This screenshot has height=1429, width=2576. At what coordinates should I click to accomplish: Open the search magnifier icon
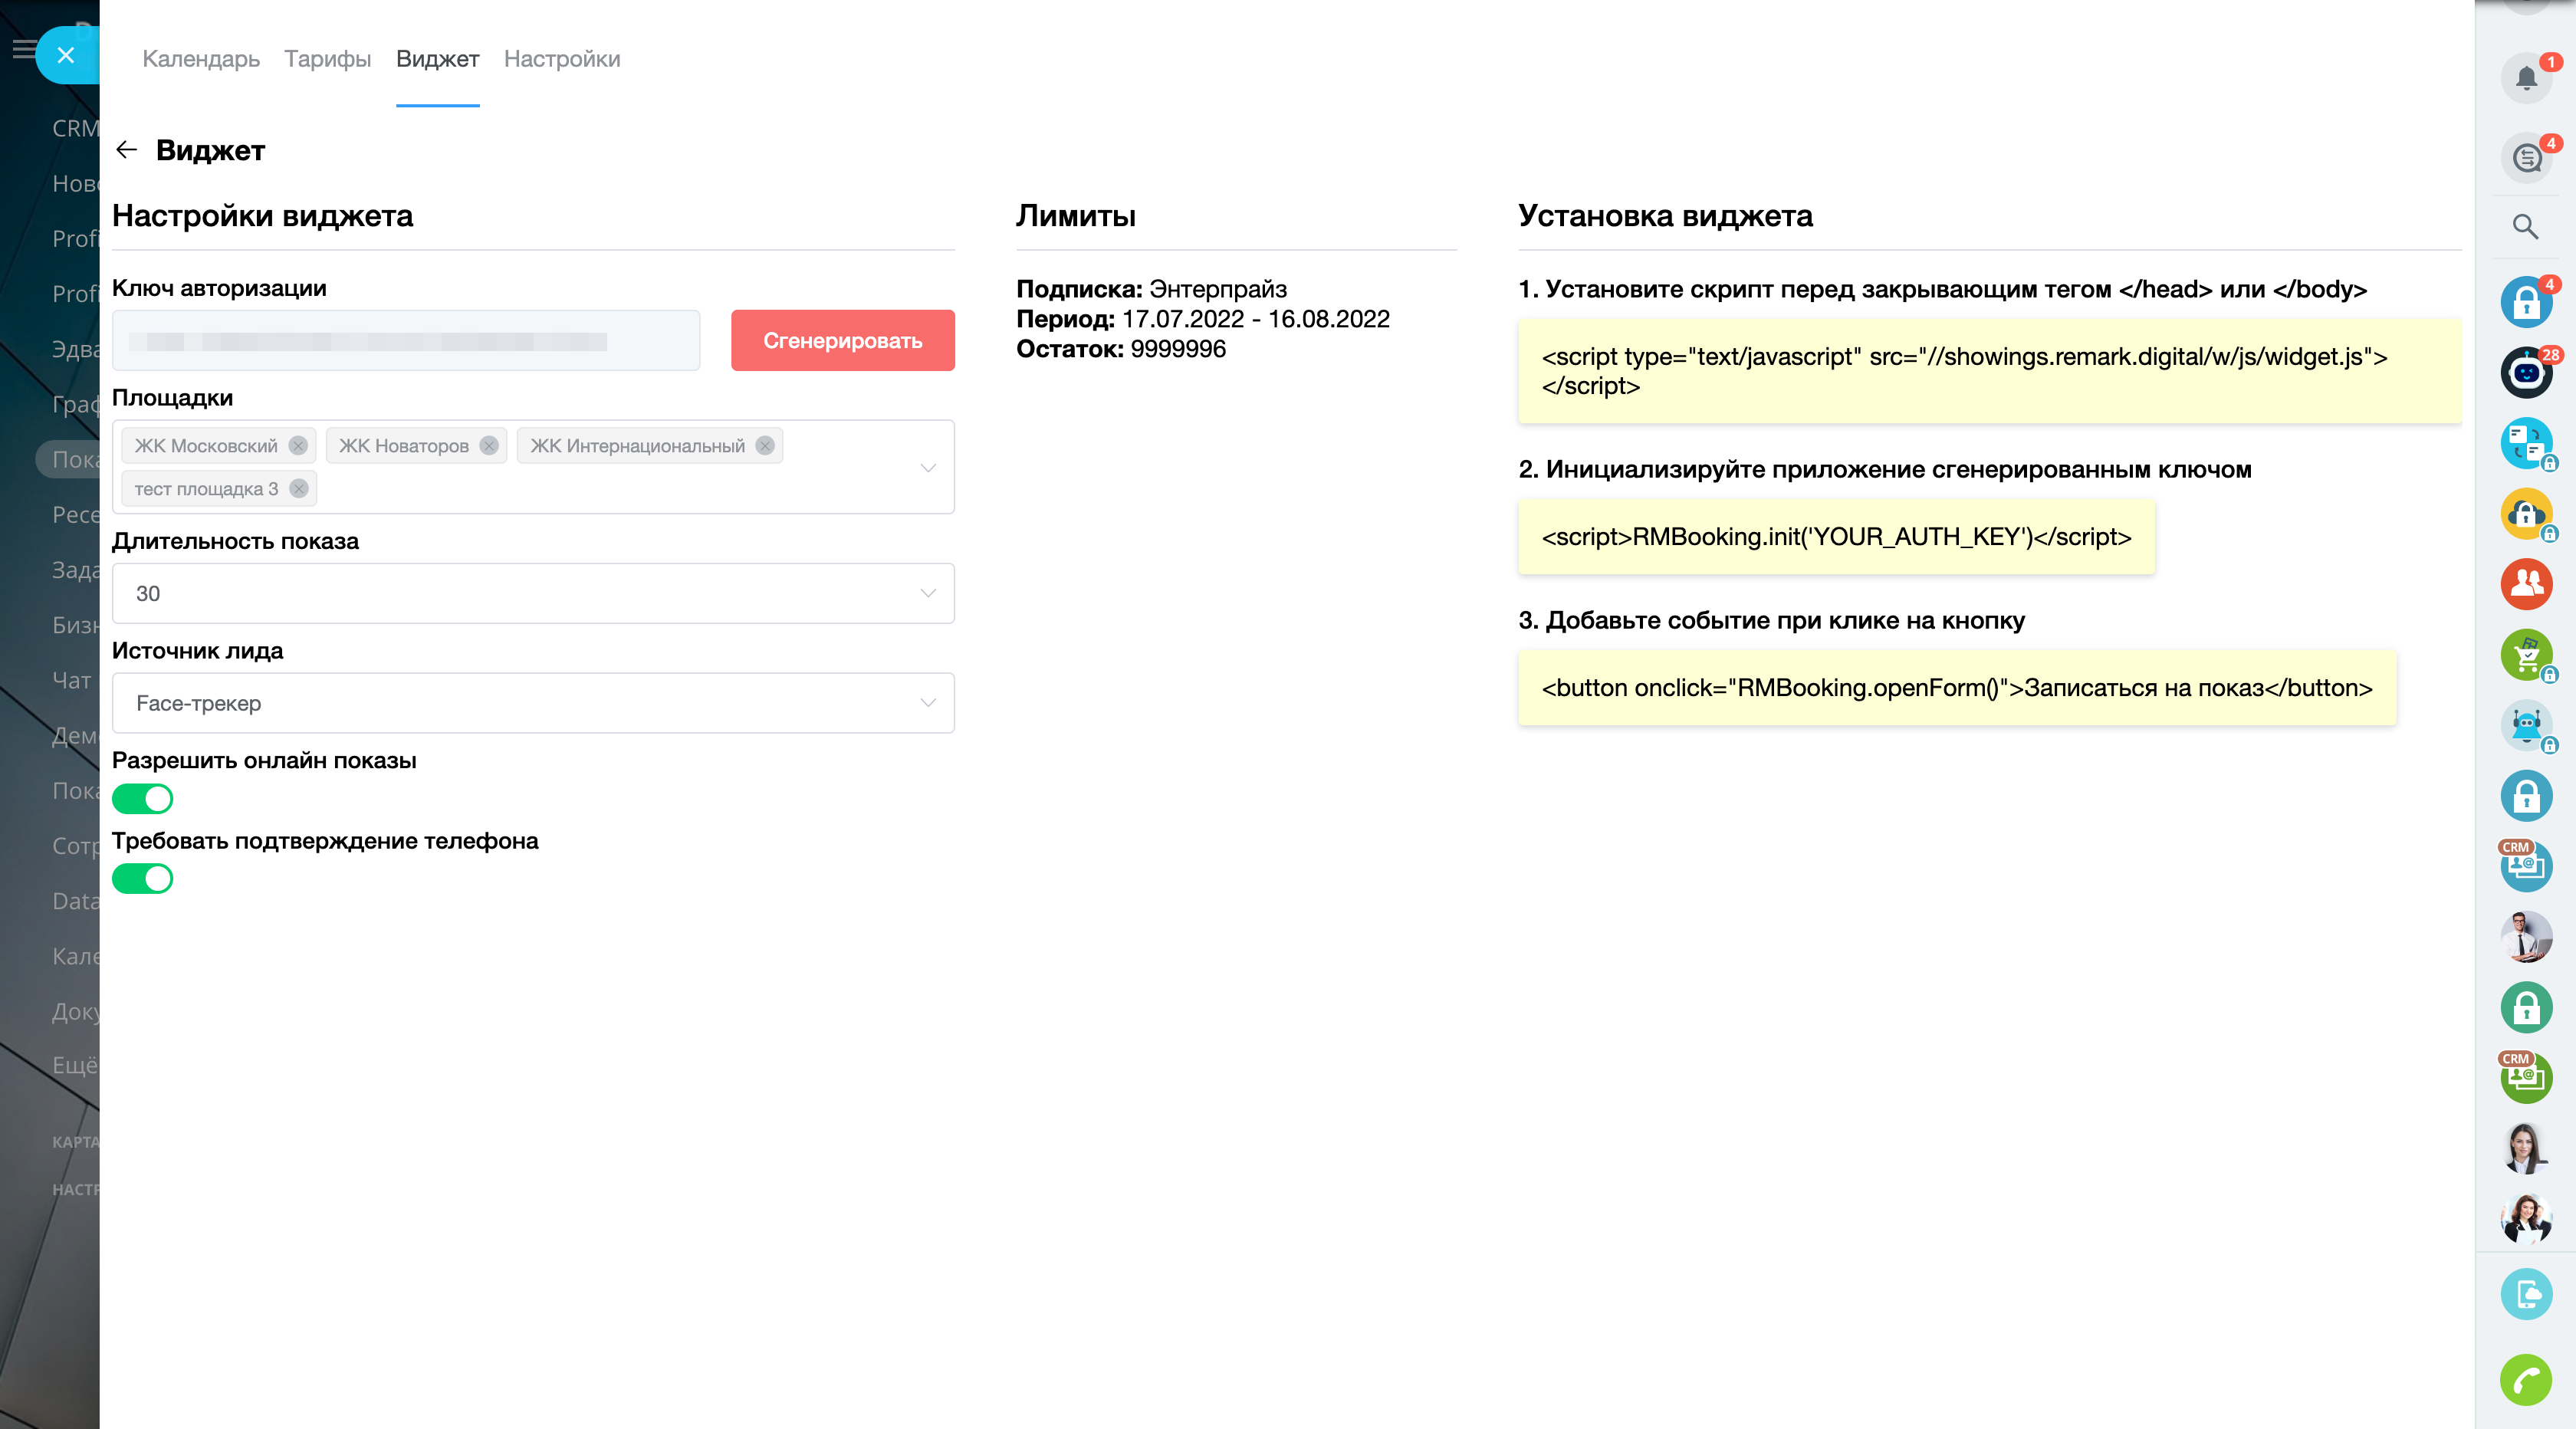click(x=2526, y=227)
